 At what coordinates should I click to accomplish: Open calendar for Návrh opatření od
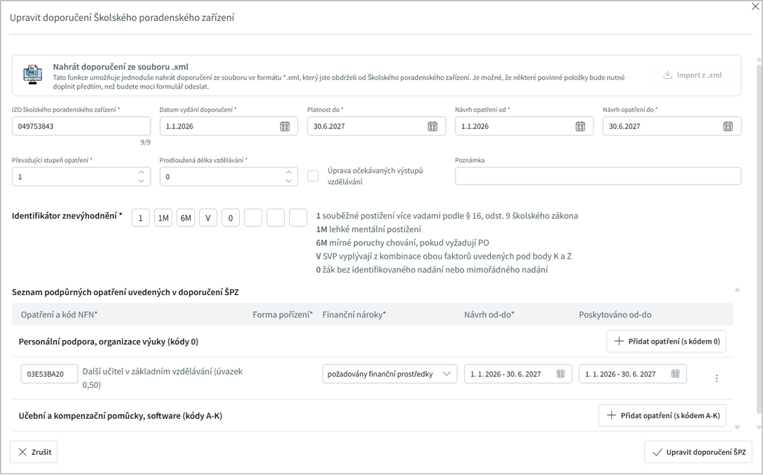pos(580,126)
